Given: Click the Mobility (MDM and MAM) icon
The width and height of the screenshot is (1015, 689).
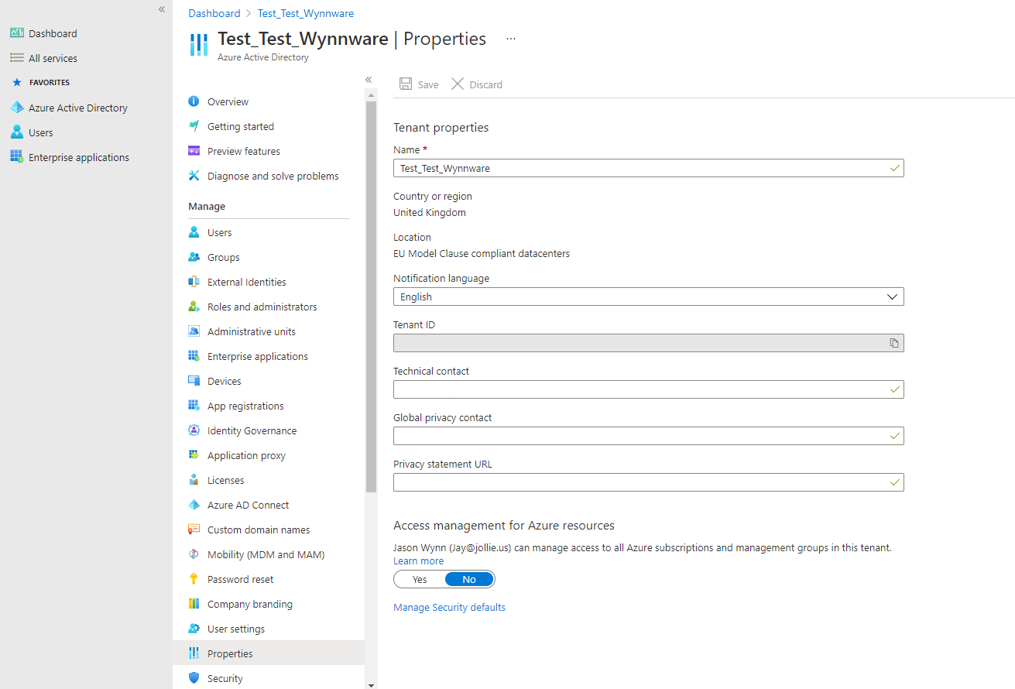Looking at the screenshot, I should tap(194, 554).
